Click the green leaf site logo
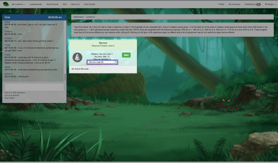 (6, 4)
